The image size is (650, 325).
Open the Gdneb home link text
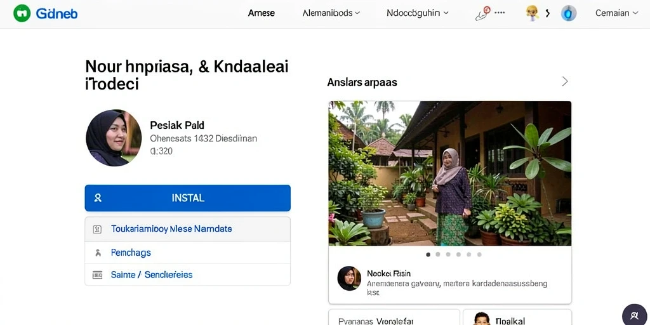click(56, 13)
